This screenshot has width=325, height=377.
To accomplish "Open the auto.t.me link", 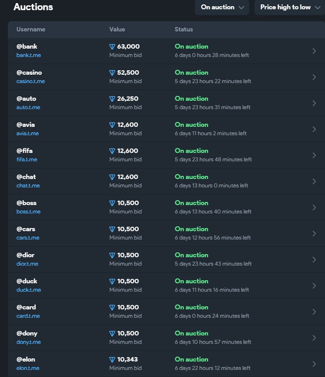I will click(x=28, y=107).
